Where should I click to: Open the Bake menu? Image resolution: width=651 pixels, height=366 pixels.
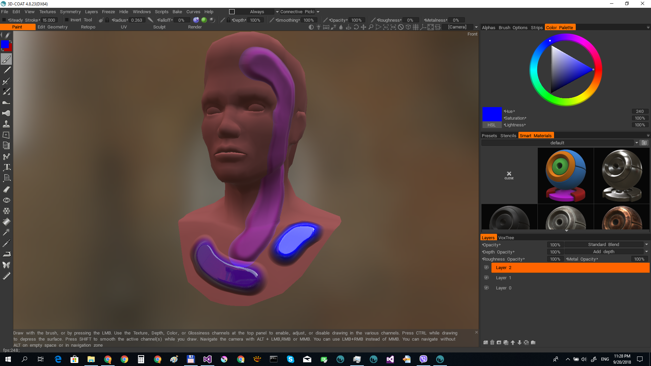coord(177,12)
